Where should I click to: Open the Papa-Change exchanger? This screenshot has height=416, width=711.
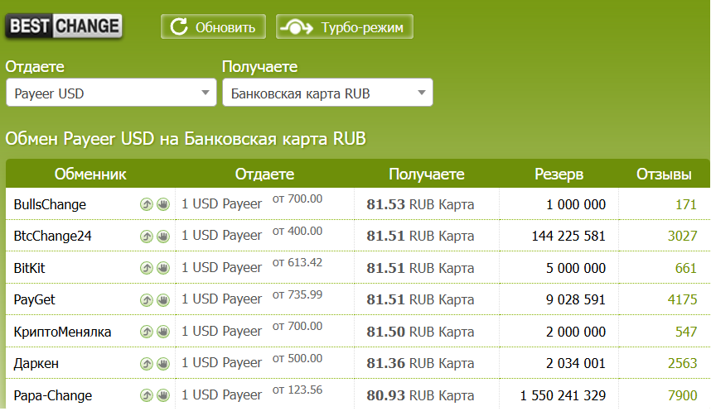pos(52,396)
